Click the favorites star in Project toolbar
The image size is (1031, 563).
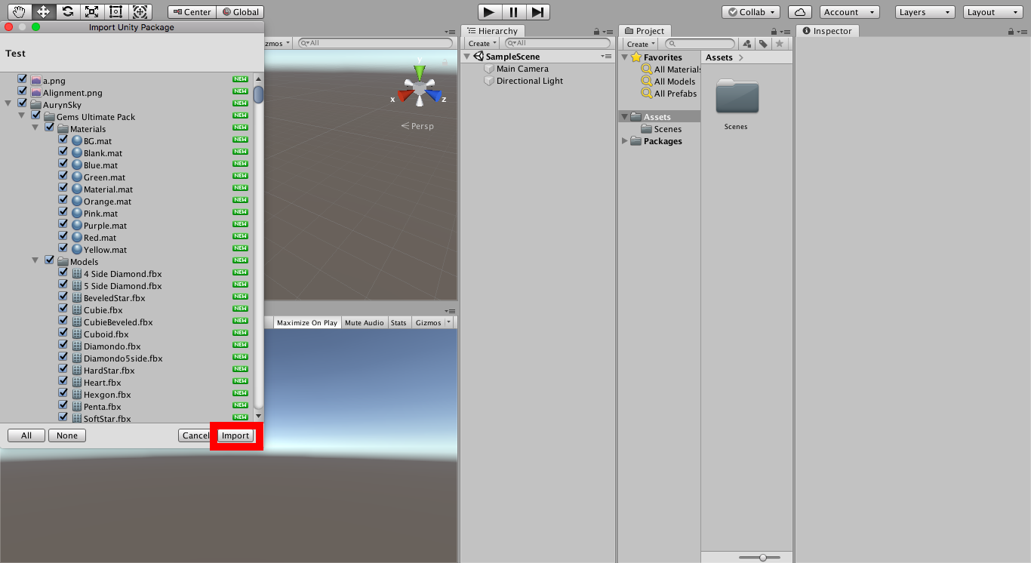click(780, 44)
